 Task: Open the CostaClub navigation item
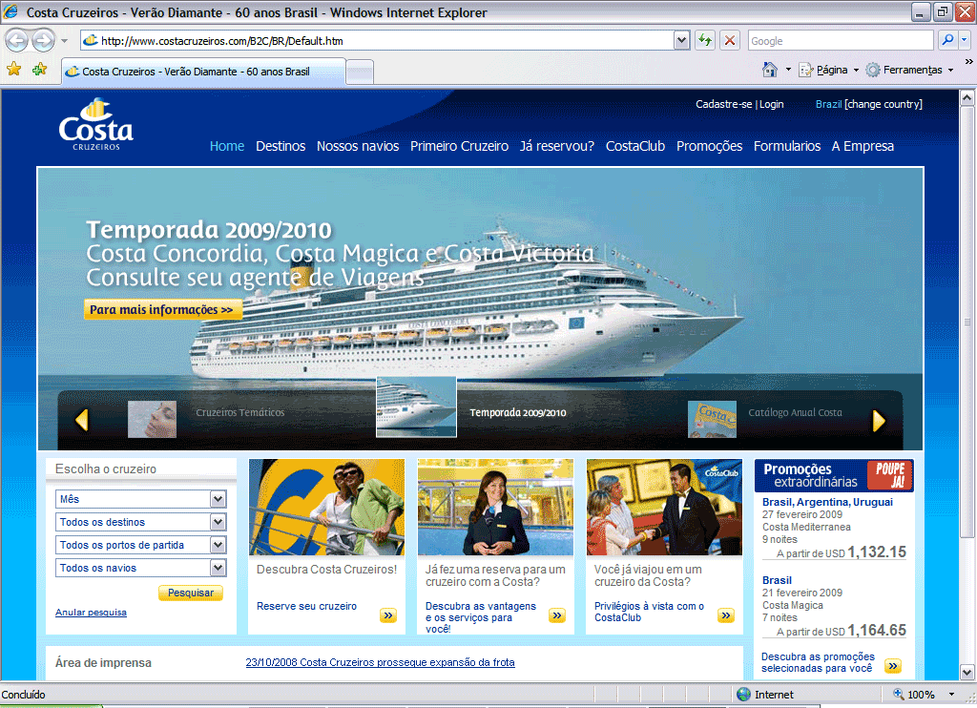click(x=634, y=146)
